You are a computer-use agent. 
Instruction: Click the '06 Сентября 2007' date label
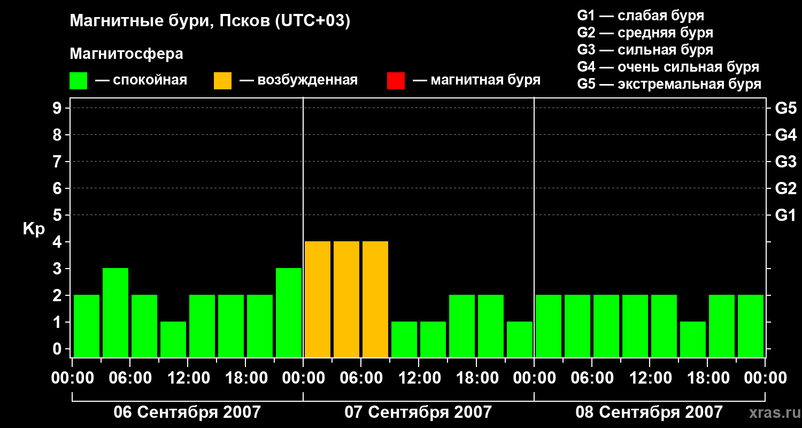187,412
